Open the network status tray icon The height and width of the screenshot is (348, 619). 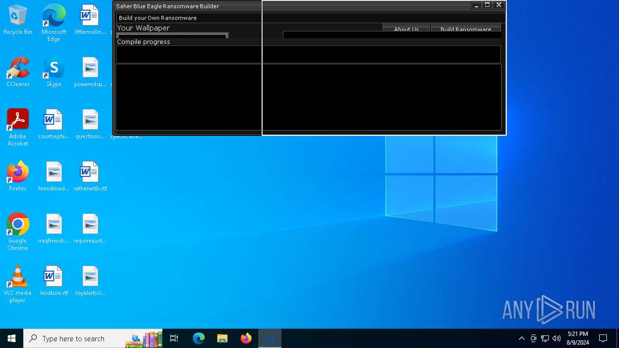(545, 338)
